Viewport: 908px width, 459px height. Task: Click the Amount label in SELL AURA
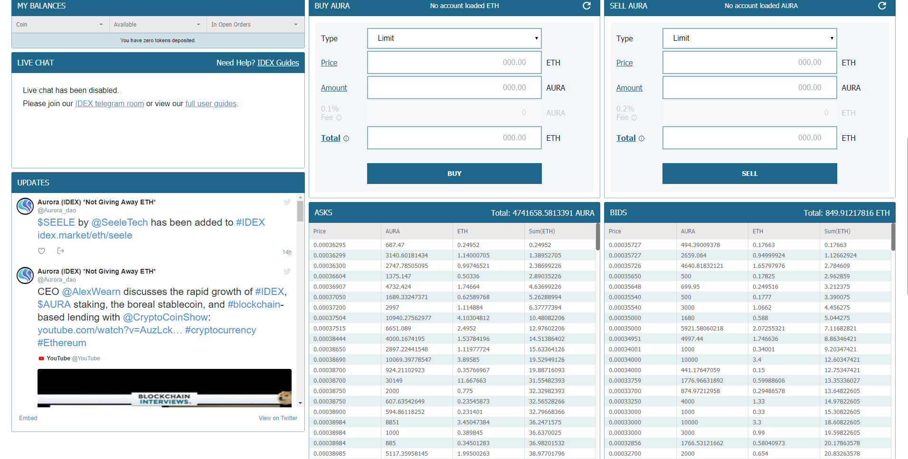(x=629, y=88)
